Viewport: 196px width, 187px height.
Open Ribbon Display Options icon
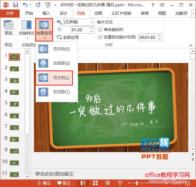tap(162, 5)
